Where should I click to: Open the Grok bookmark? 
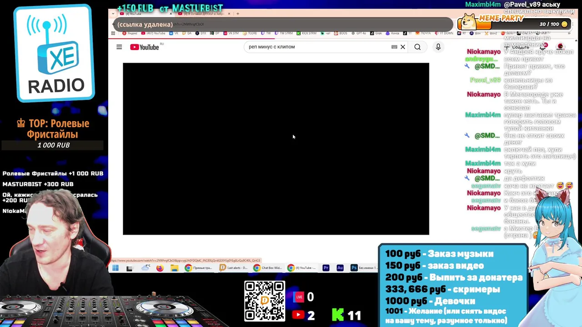pyautogui.click(x=376, y=33)
